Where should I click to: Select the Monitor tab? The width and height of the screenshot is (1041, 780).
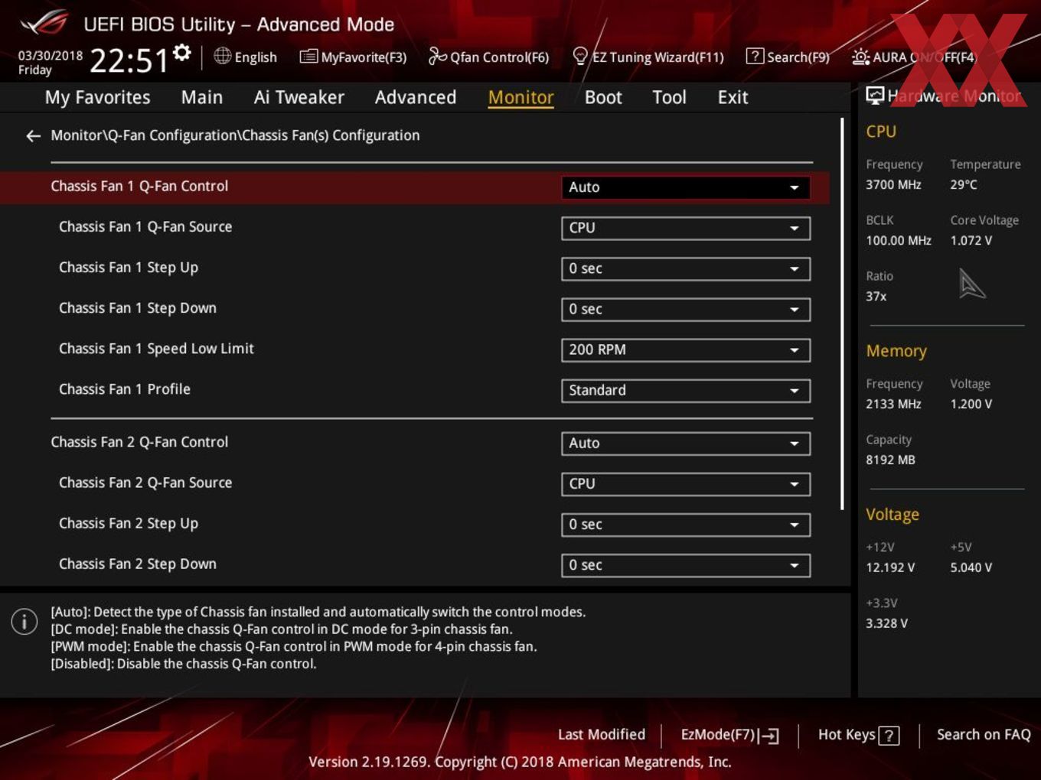[x=520, y=97]
